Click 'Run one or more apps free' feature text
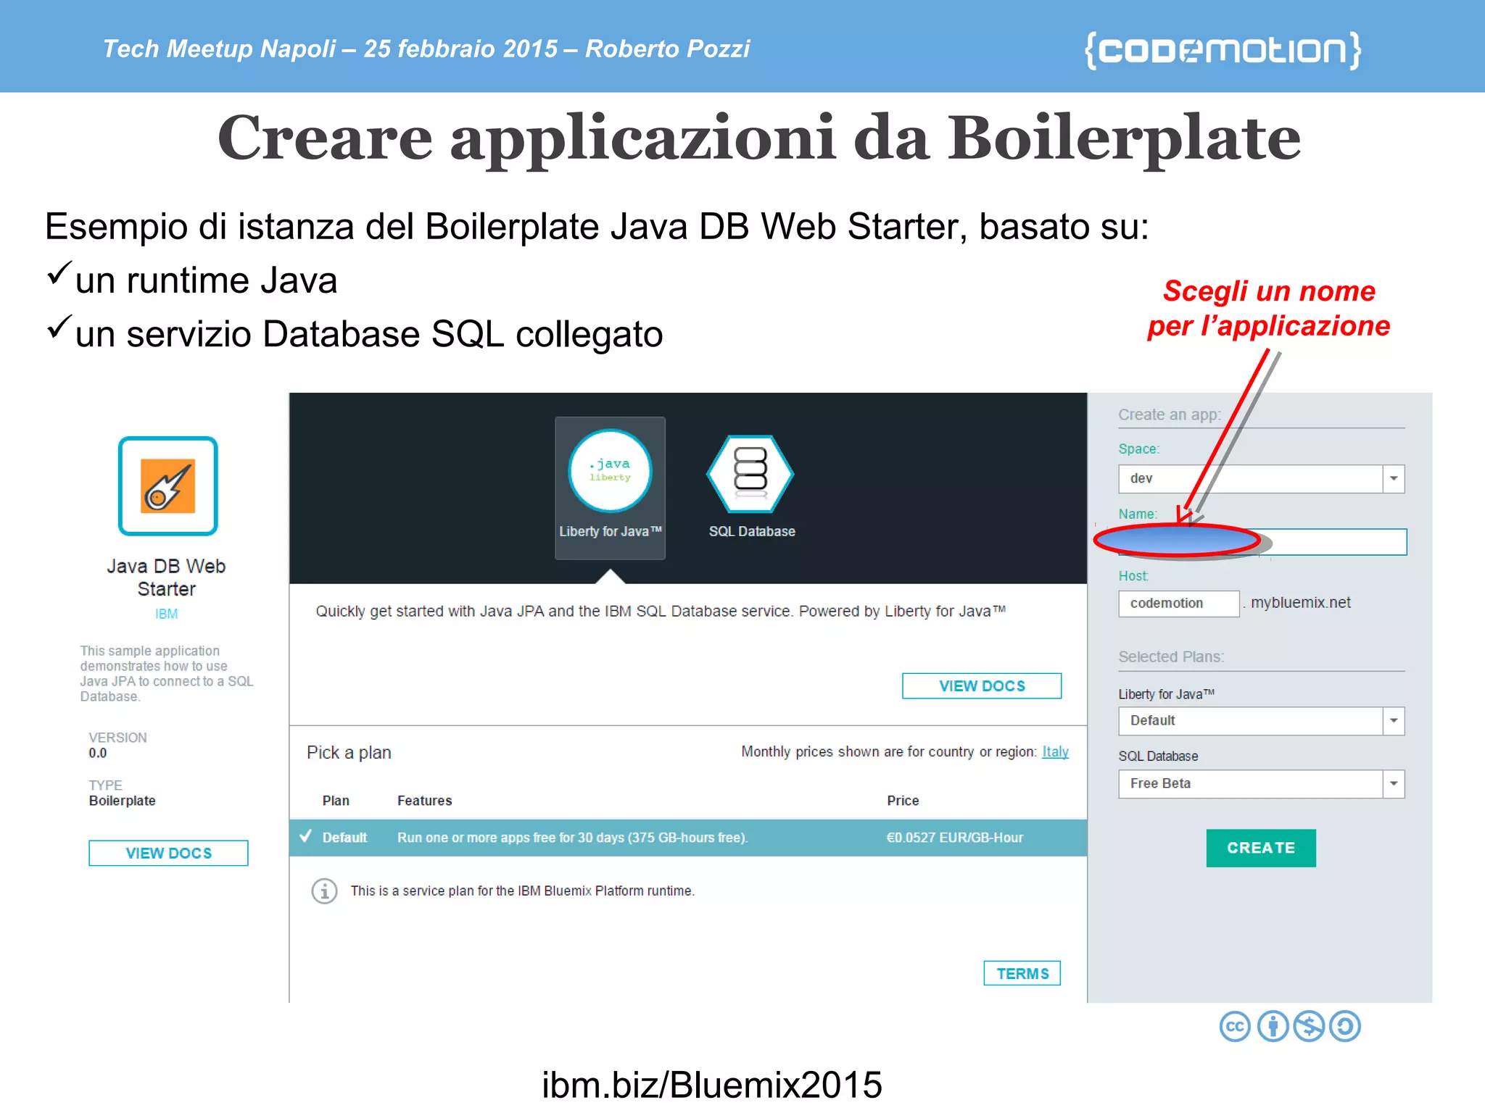The image size is (1485, 1113). (573, 838)
